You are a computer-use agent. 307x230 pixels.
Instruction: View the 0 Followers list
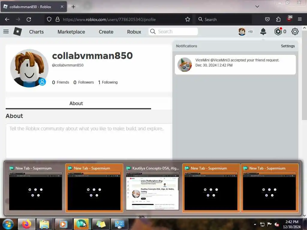[84, 82]
